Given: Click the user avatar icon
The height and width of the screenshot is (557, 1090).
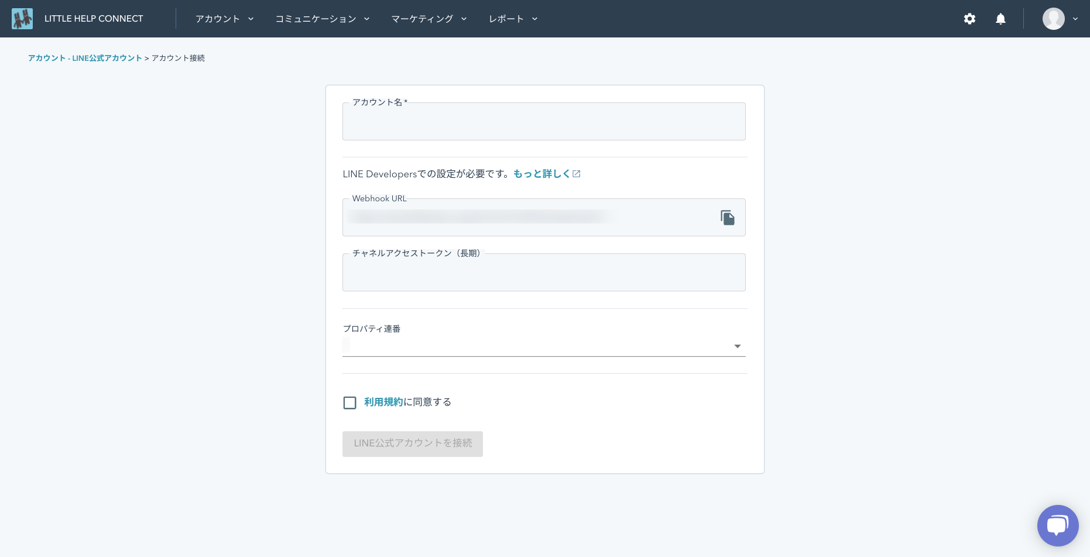Looking at the screenshot, I should tap(1053, 19).
